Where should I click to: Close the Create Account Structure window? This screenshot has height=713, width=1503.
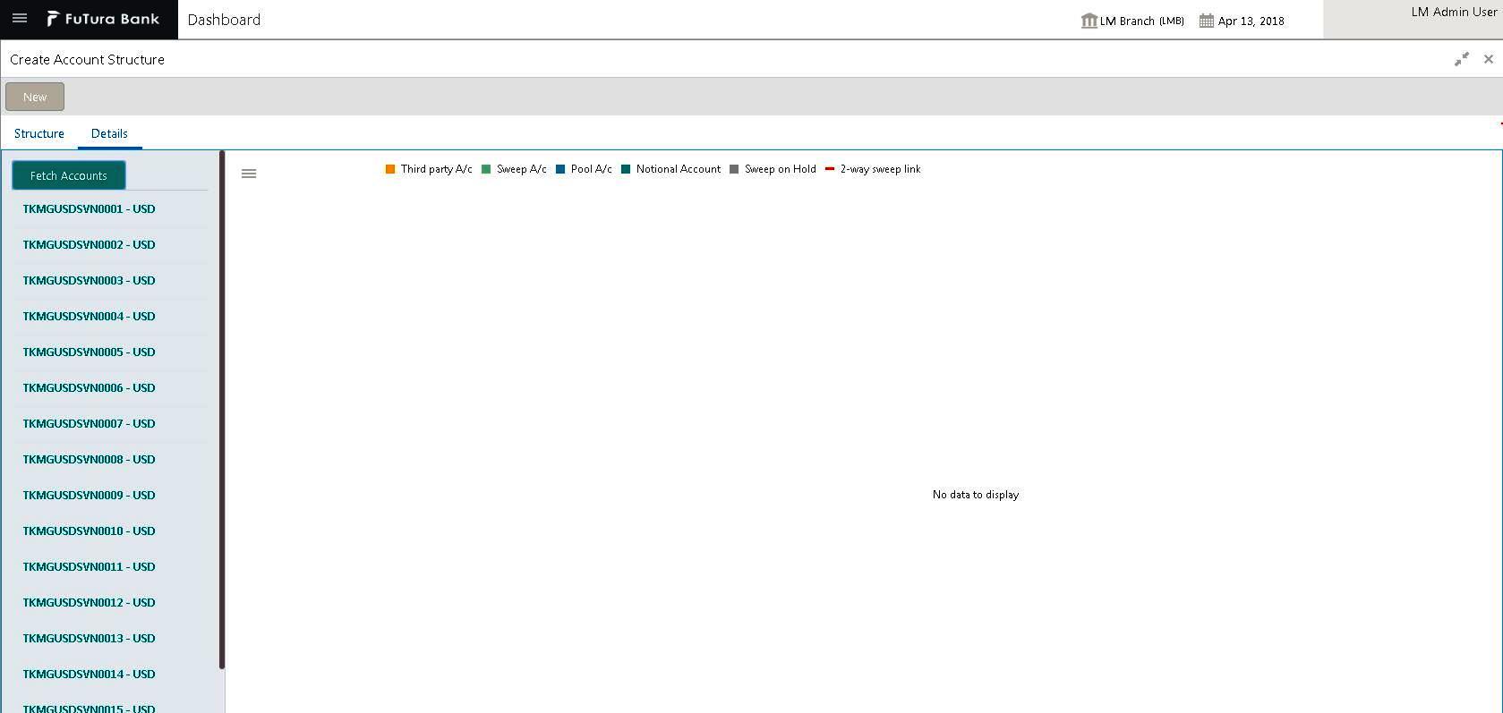(1489, 59)
